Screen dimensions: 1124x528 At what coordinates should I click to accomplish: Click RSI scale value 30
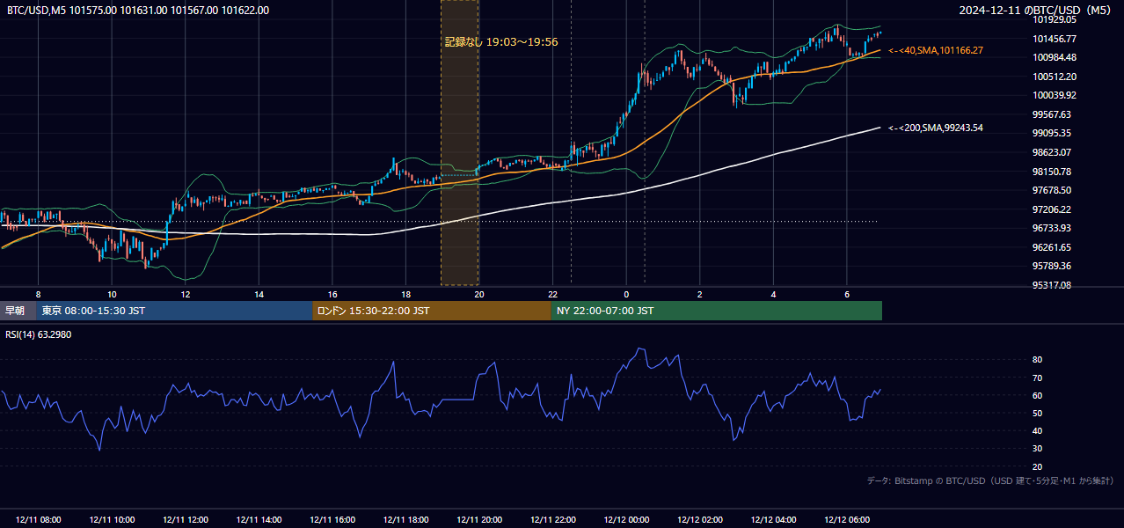click(x=1037, y=449)
